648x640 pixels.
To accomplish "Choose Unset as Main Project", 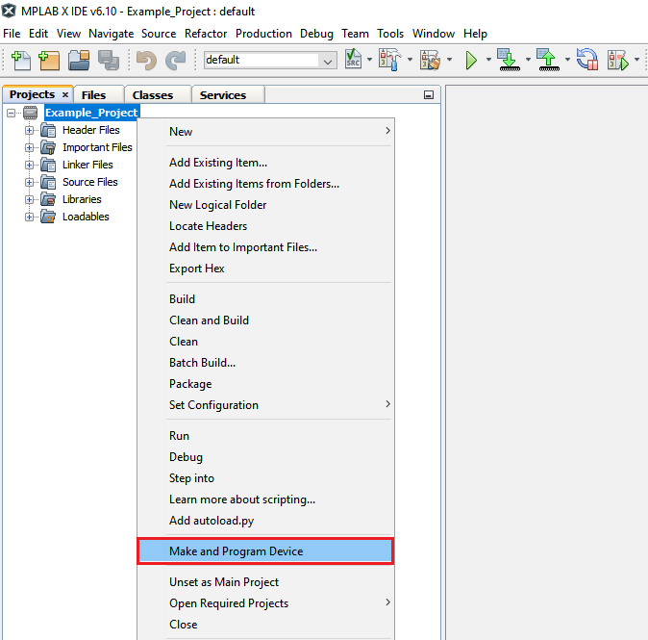I will tap(265, 582).
